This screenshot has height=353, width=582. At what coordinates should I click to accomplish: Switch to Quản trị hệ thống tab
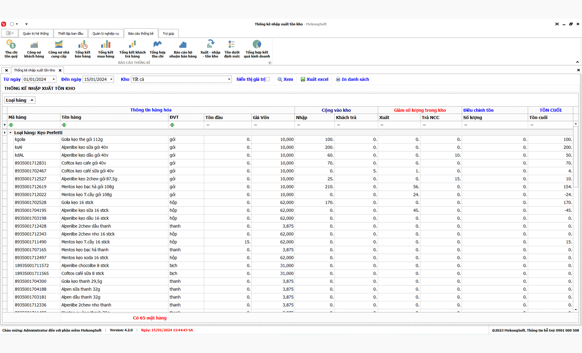click(x=36, y=34)
